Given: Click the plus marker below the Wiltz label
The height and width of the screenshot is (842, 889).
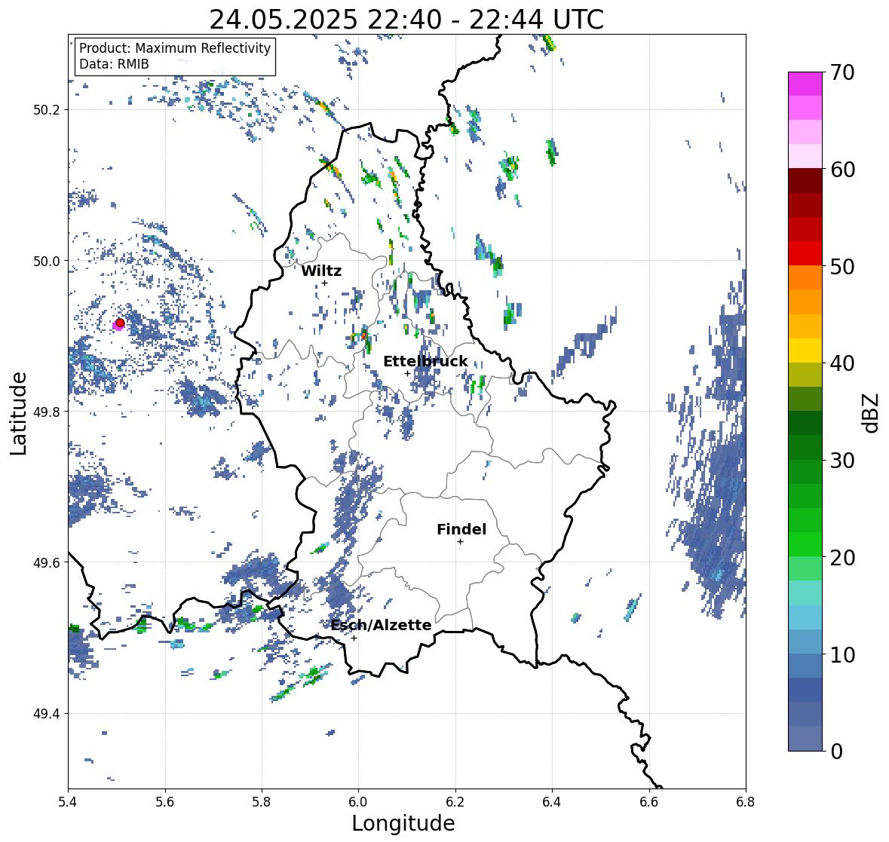Looking at the screenshot, I should click(x=324, y=283).
